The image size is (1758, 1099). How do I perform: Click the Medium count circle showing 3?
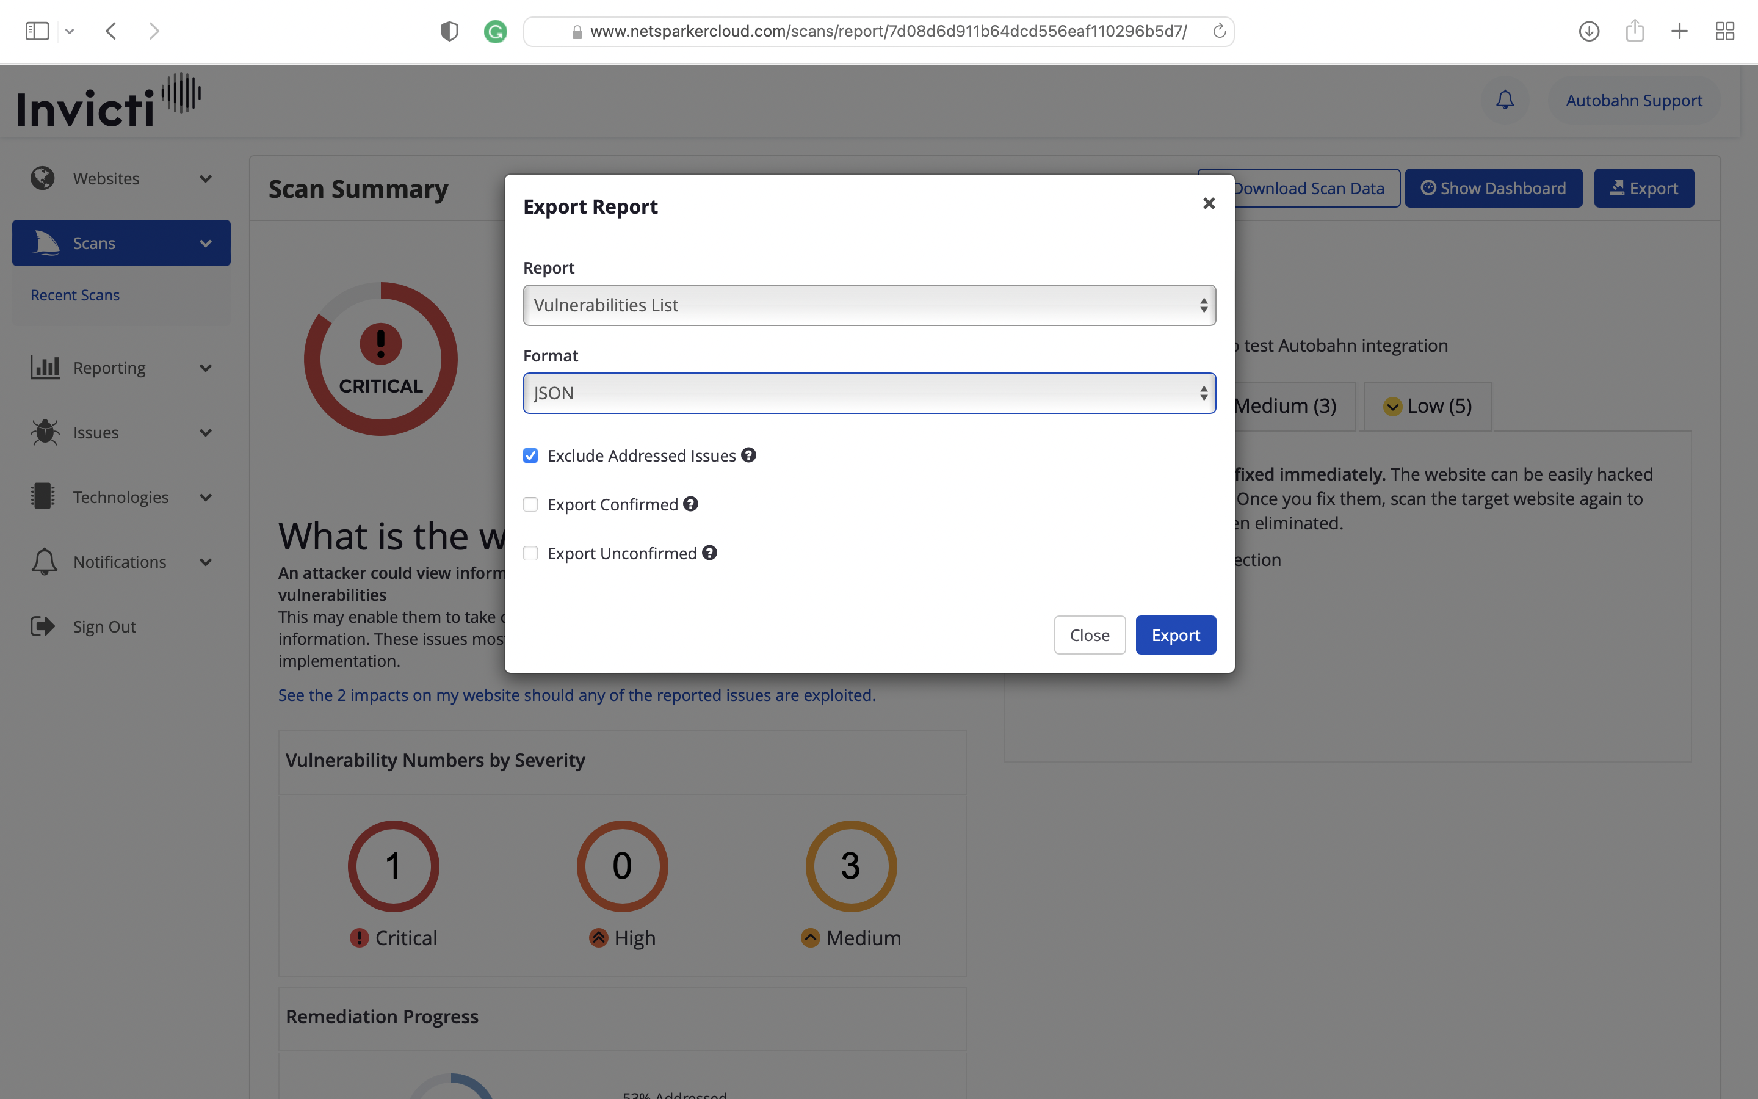[851, 866]
